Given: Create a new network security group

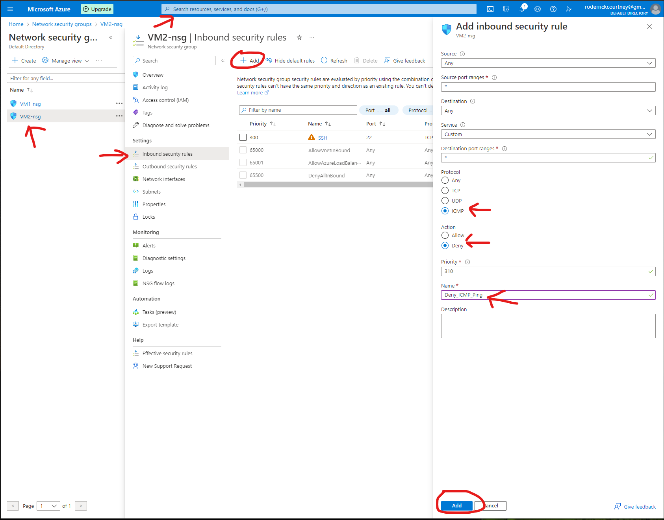Looking at the screenshot, I should click(x=24, y=61).
